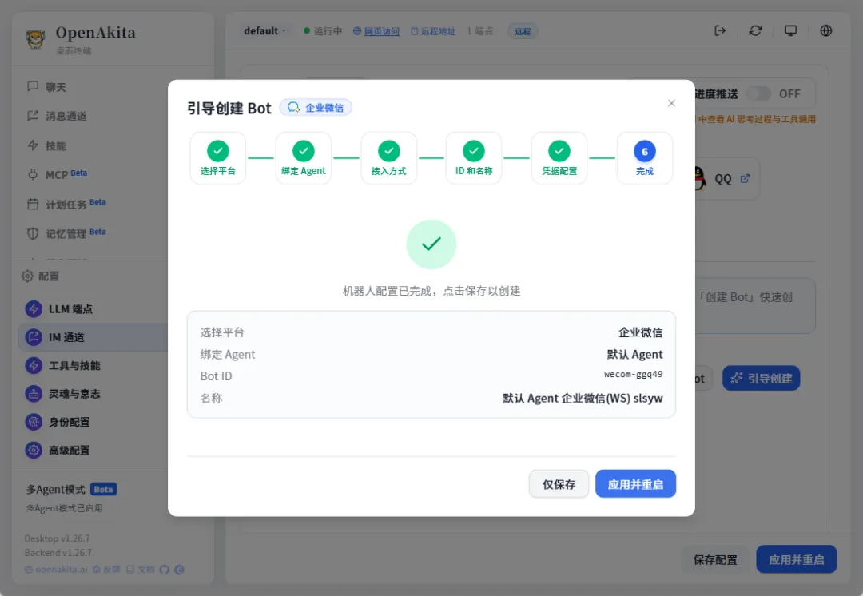863x596 pixels.
Task: Click the 多Agent模式 Beta entry
Action: [72, 489]
